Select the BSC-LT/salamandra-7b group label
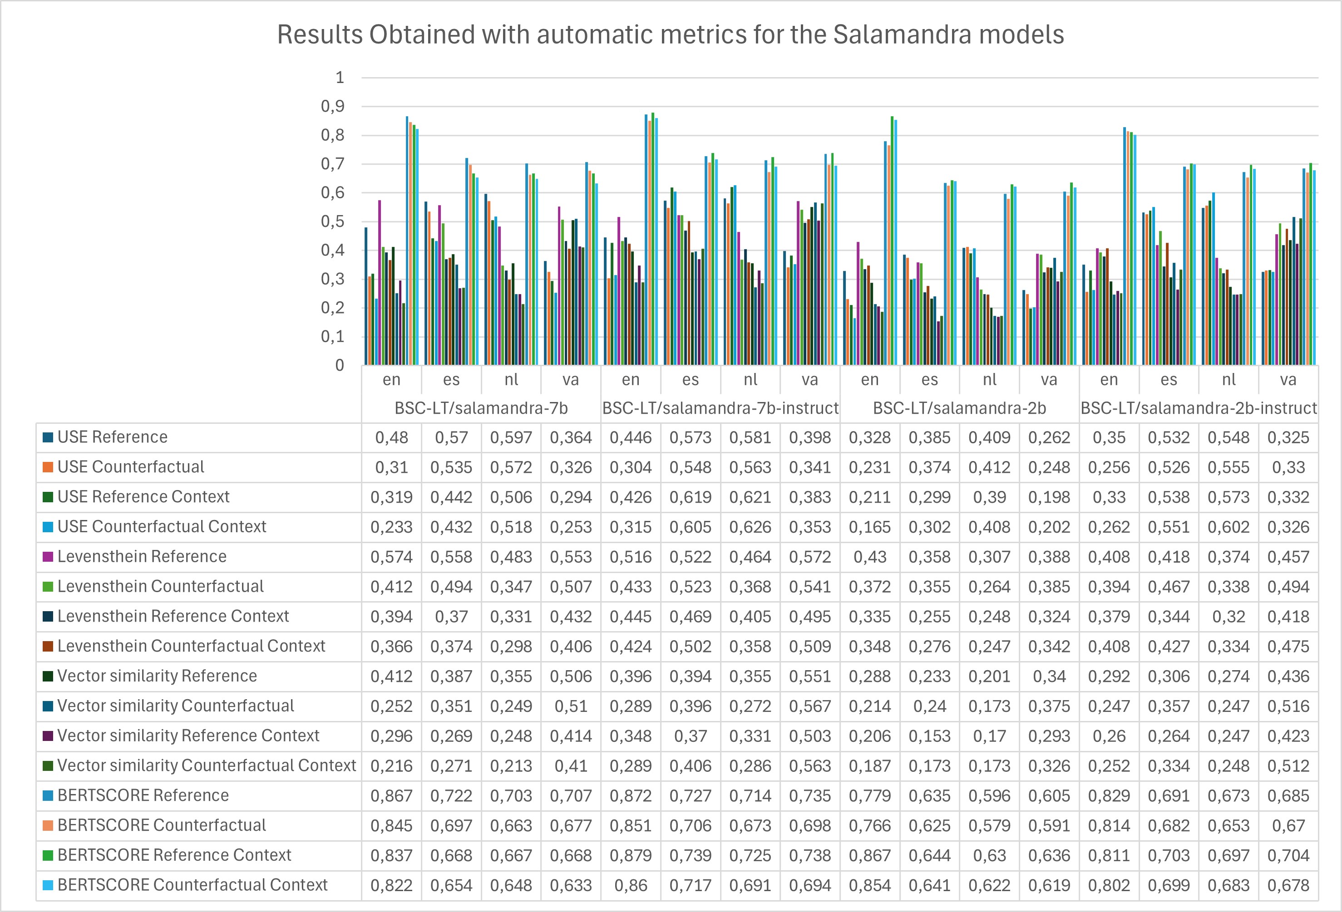 481,409
